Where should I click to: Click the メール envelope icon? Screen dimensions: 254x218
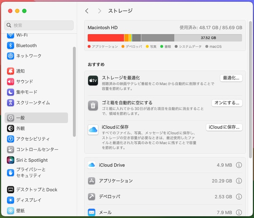[x=92, y=212]
